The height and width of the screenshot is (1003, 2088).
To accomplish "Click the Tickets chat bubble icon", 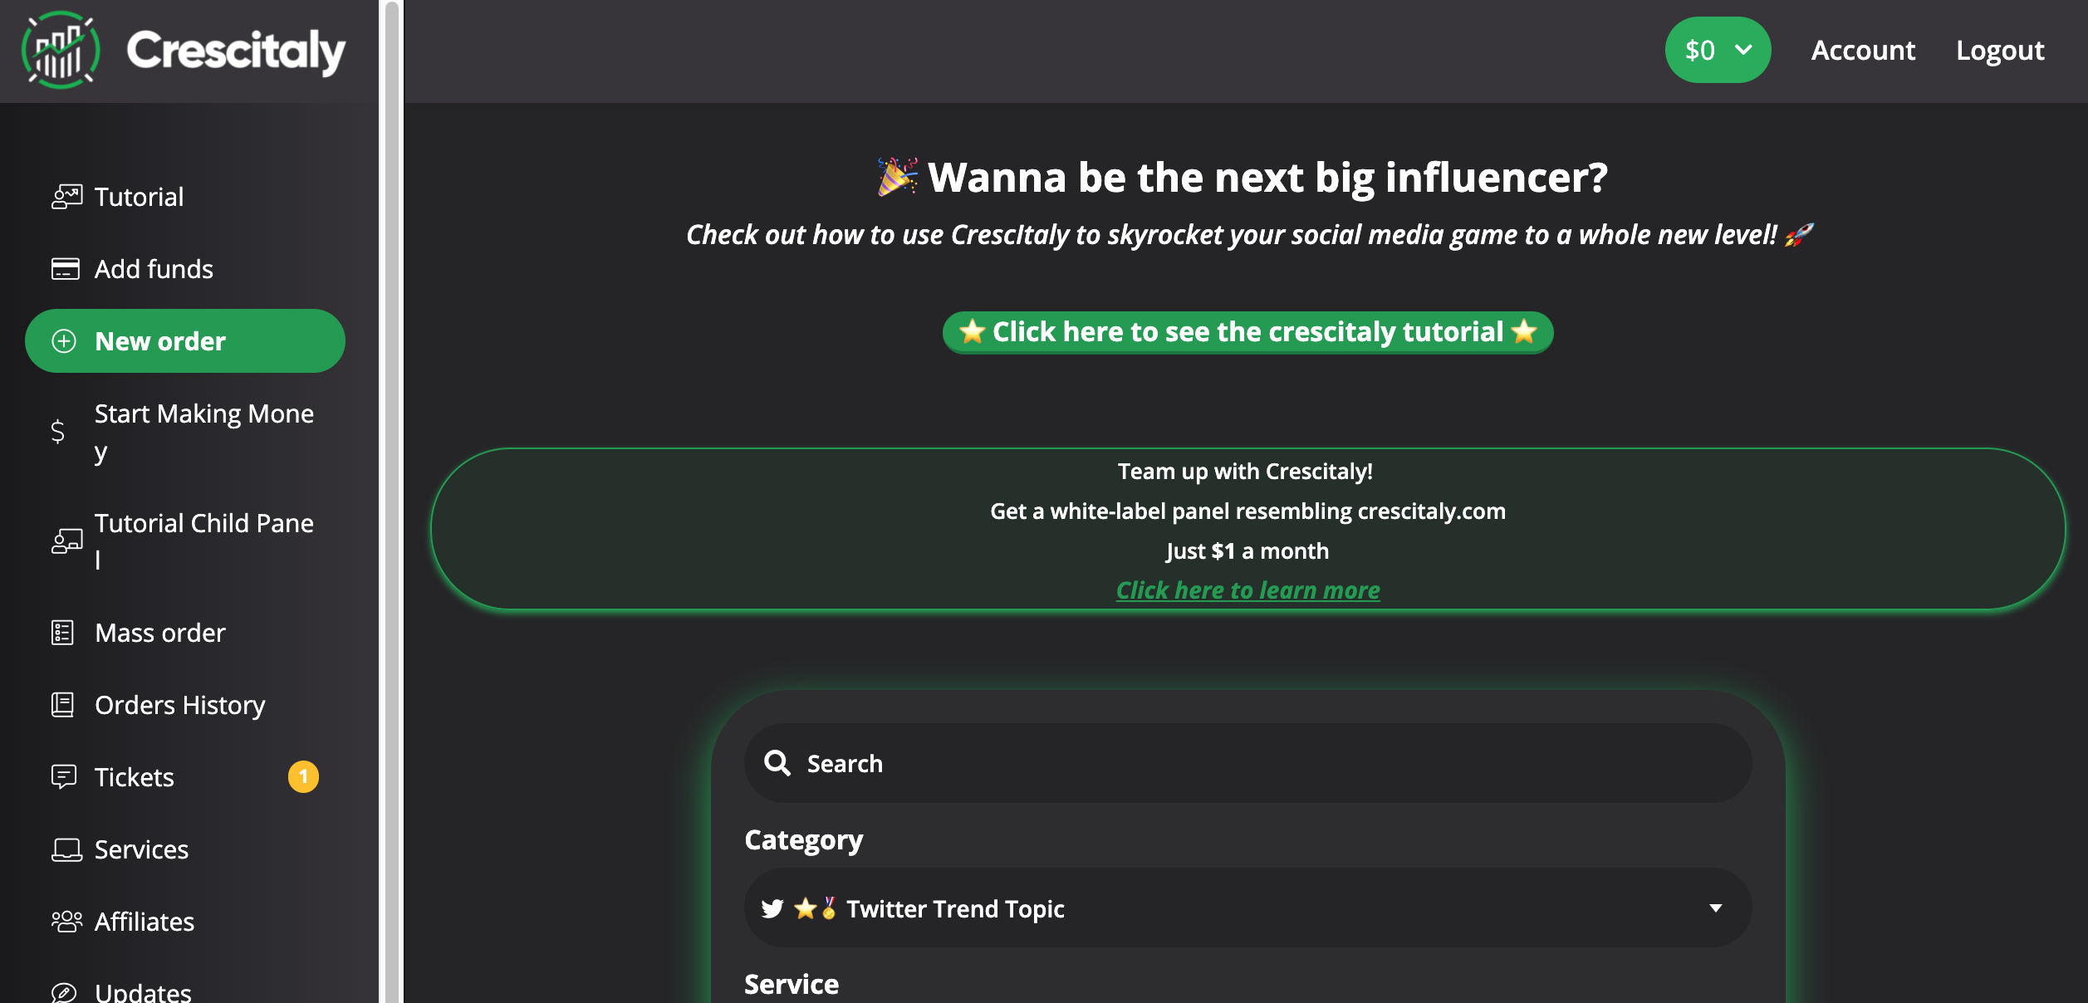I will coord(64,777).
